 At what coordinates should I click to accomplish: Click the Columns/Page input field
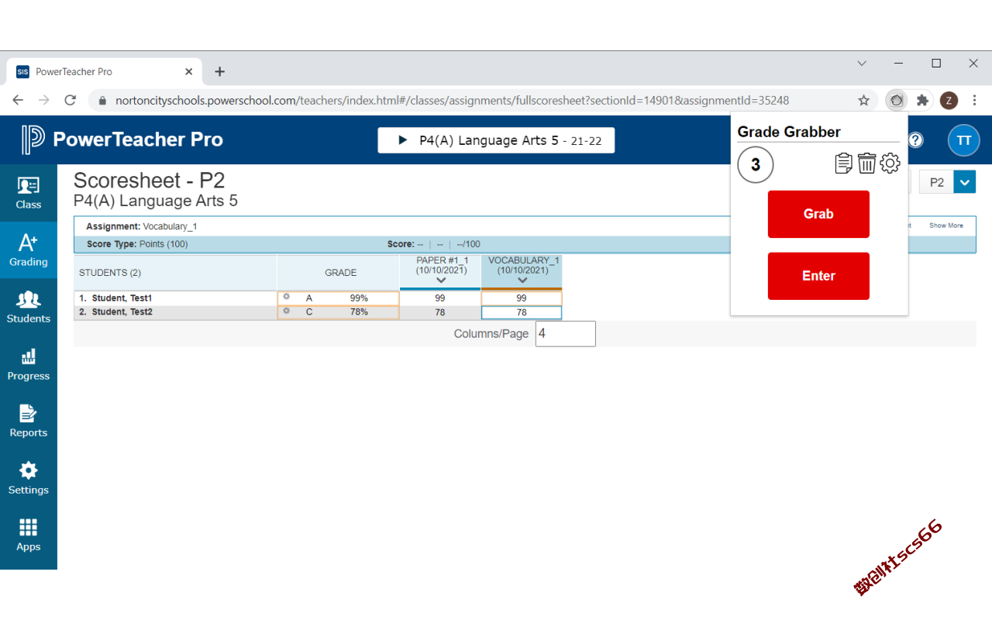click(x=566, y=333)
